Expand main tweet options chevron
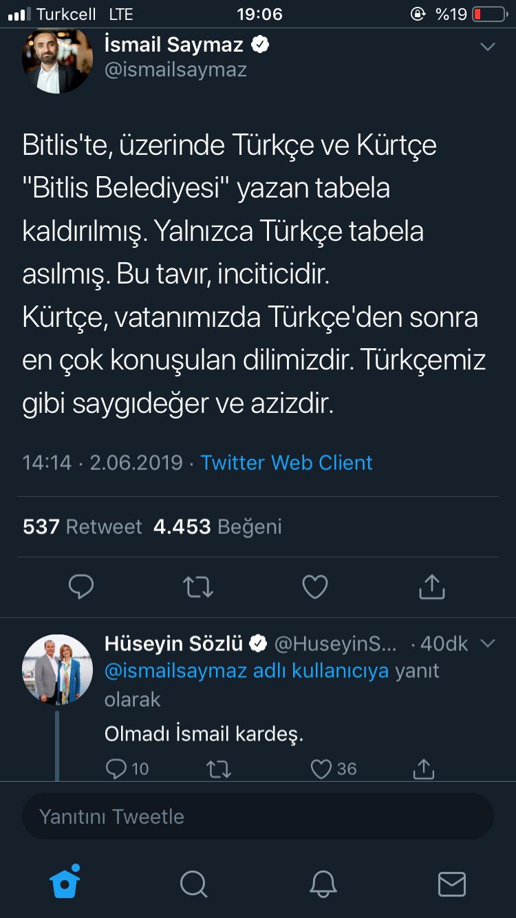Image resolution: width=516 pixels, height=918 pixels. (x=487, y=47)
